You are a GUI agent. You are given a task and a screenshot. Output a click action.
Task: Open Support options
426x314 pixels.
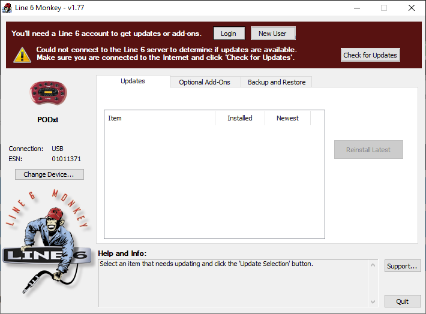point(402,266)
